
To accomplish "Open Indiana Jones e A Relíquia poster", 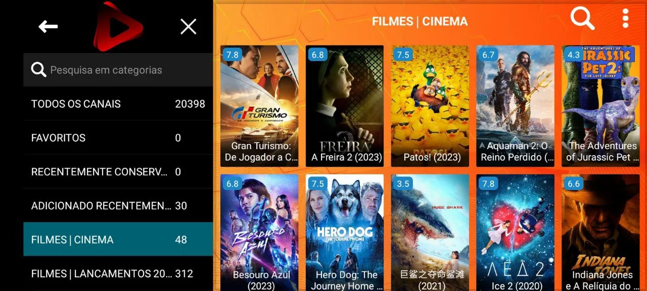I will [x=600, y=232].
